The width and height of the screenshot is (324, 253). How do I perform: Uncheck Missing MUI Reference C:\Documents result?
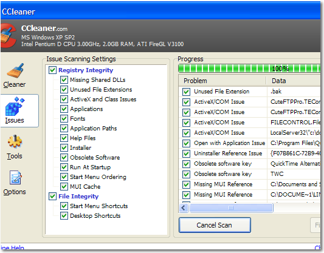[186, 184]
